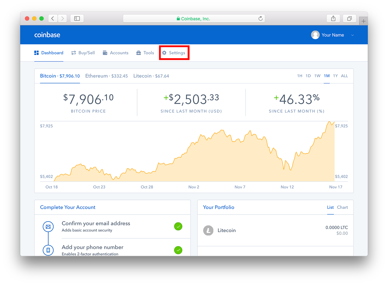
Task: Select the Litecoin price tab
Action: [151, 76]
